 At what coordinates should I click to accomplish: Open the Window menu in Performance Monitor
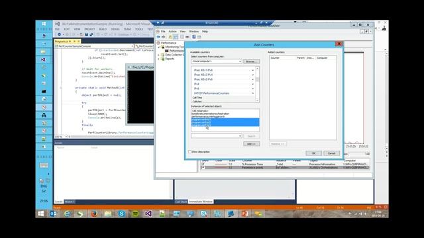coord(193,32)
